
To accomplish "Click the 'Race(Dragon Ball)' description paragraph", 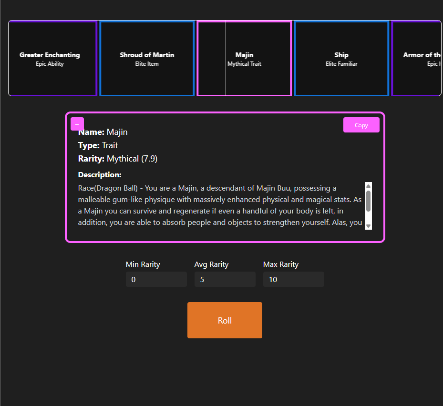I will tap(220, 205).
